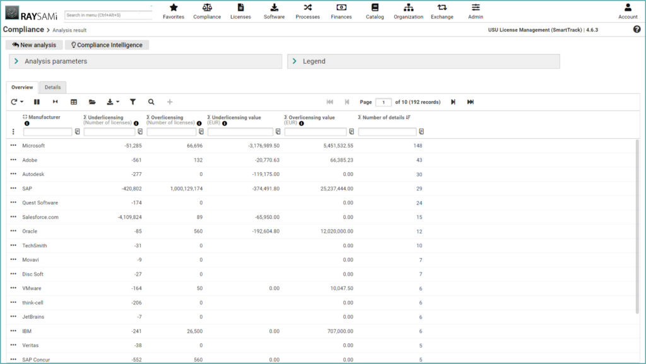Go to the next page of records

[453, 102]
